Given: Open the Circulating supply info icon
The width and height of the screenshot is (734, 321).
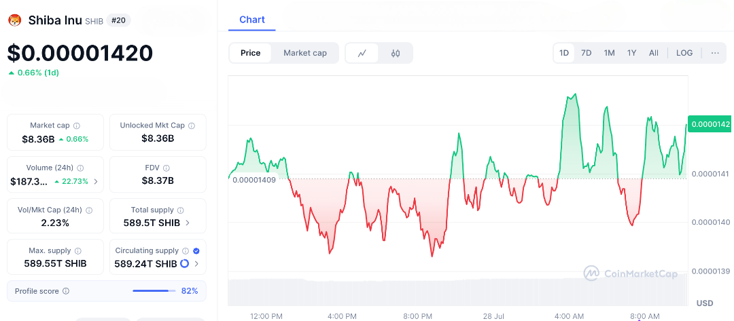Looking at the screenshot, I should (186, 251).
